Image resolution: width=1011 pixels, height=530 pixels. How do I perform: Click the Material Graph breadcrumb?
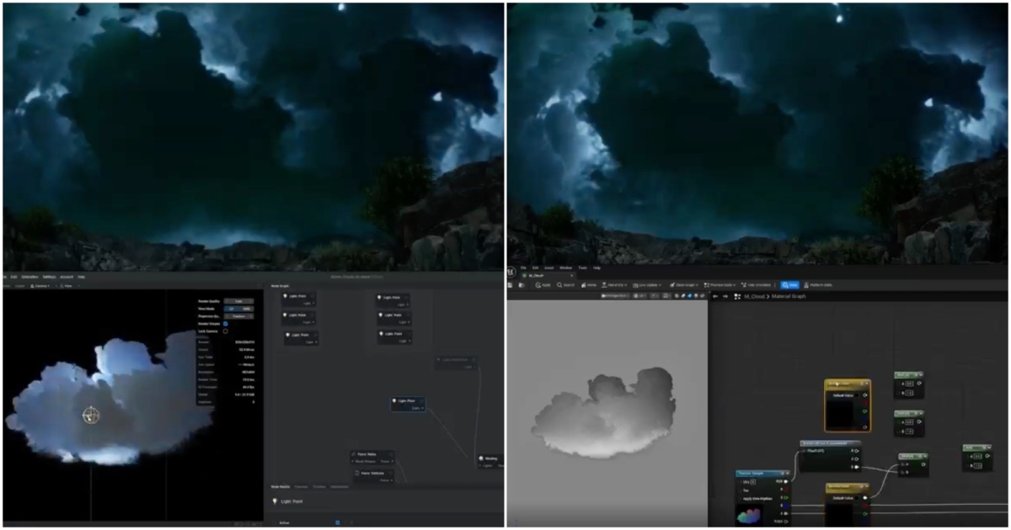click(x=789, y=296)
